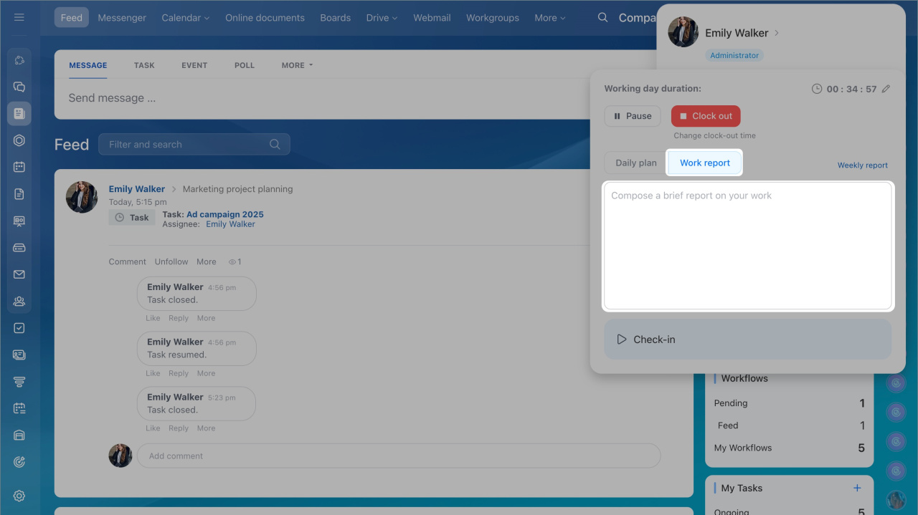Start Check-in from the work day panel
Viewport: 918px width, 515px height.
747,340
